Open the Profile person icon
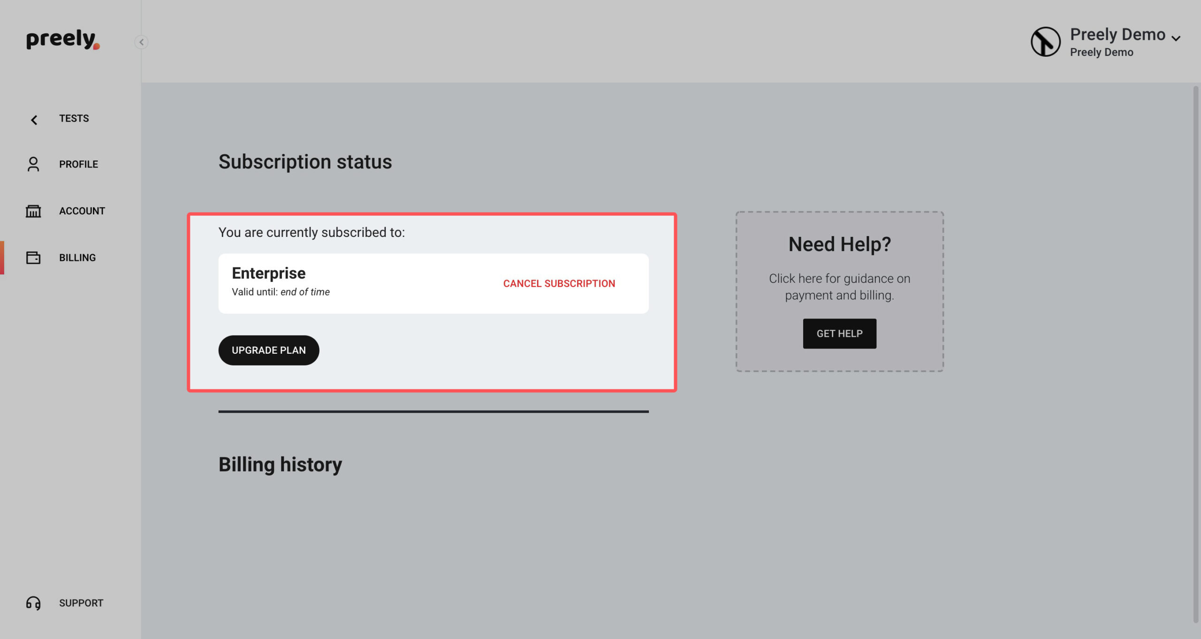 [x=33, y=164]
